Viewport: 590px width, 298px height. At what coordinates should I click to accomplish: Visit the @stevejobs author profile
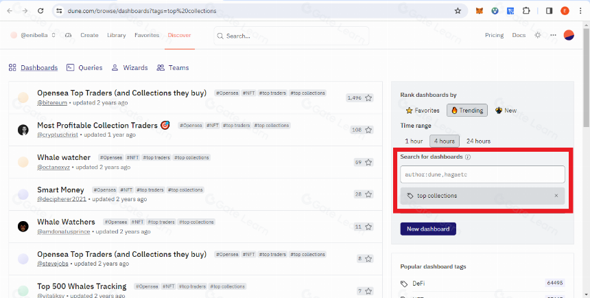pos(53,264)
